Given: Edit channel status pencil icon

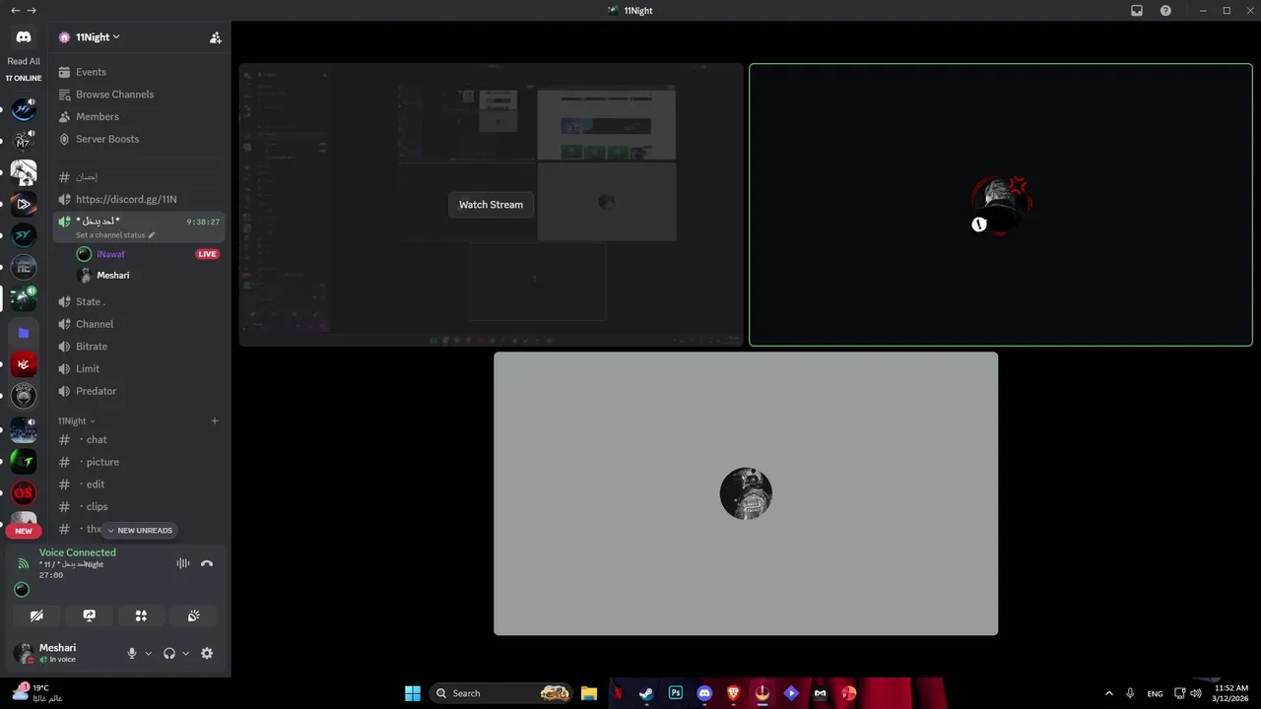Looking at the screenshot, I should (152, 235).
